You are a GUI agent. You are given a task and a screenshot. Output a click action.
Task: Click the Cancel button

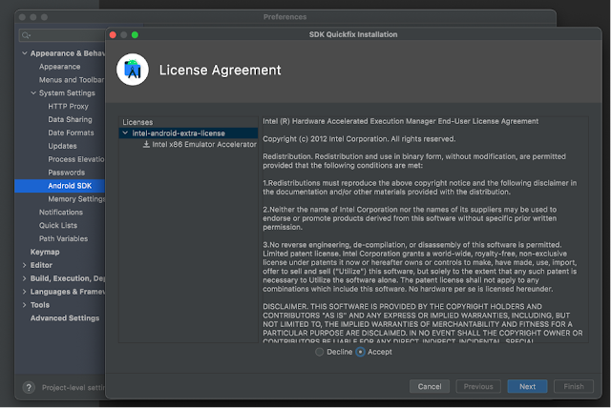(x=430, y=387)
